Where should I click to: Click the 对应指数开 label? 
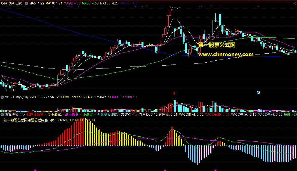coord(35,115)
